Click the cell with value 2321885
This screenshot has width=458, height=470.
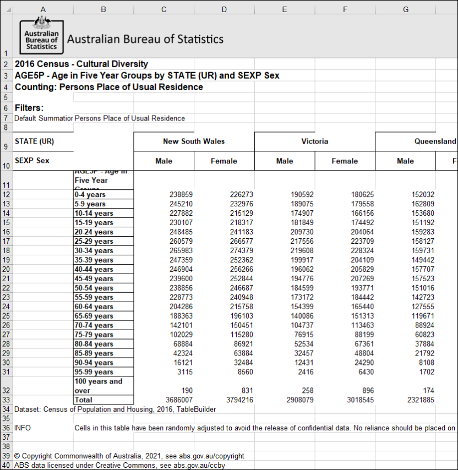406,400
